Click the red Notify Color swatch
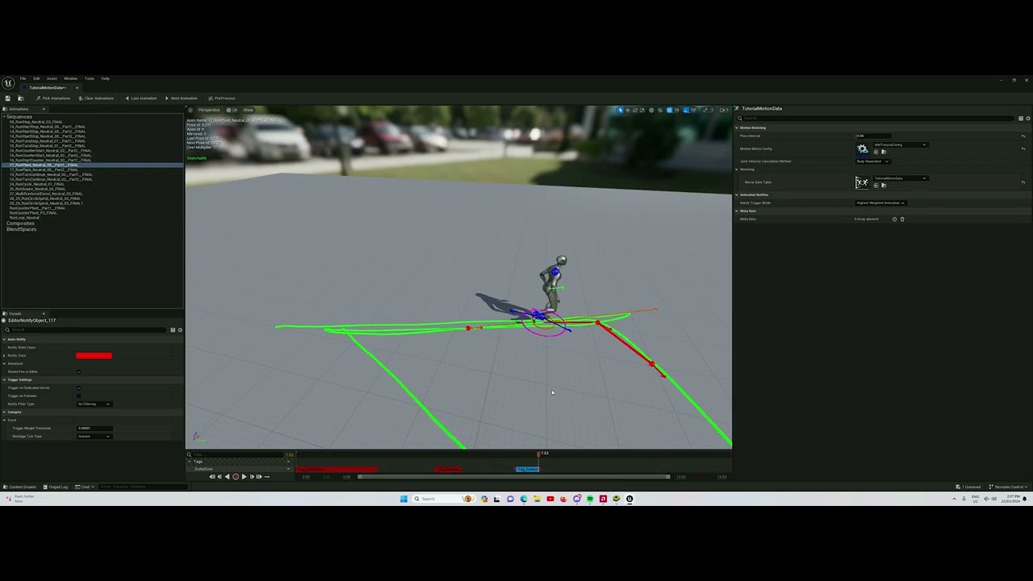This screenshot has height=581, width=1033. coord(94,356)
